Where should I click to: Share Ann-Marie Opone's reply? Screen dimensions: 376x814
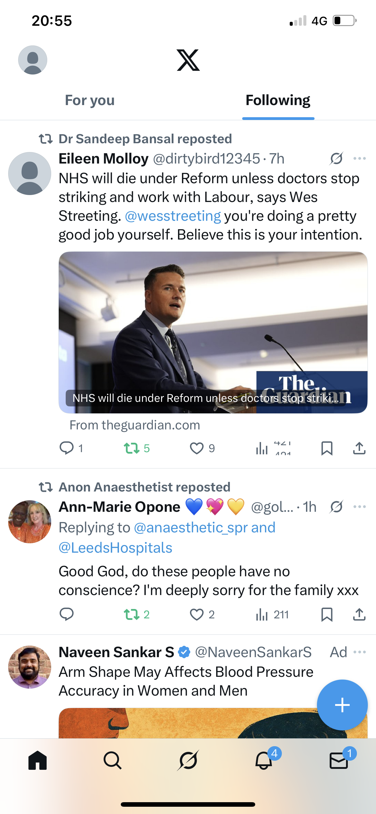click(x=359, y=614)
